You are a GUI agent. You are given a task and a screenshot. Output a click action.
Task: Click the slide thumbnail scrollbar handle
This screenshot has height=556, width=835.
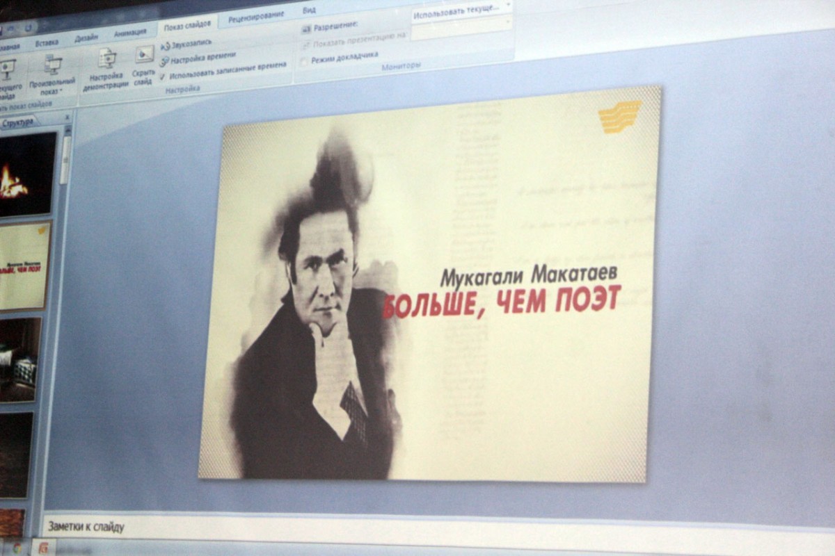tap(65, 160)
